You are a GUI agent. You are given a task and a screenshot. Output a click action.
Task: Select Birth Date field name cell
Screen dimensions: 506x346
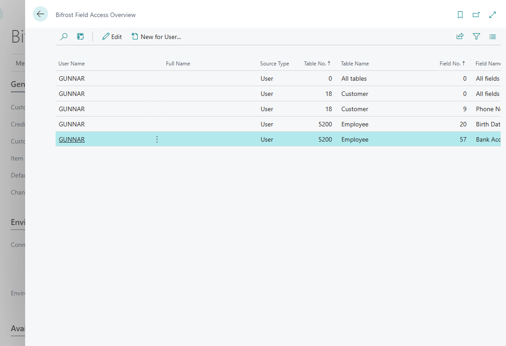tap(488, 124)
